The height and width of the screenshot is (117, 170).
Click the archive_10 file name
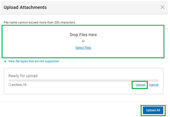pos(19,85)
